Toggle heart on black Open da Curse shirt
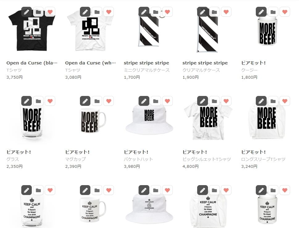Viewport: 299px width, 228px height. point(50,12)
